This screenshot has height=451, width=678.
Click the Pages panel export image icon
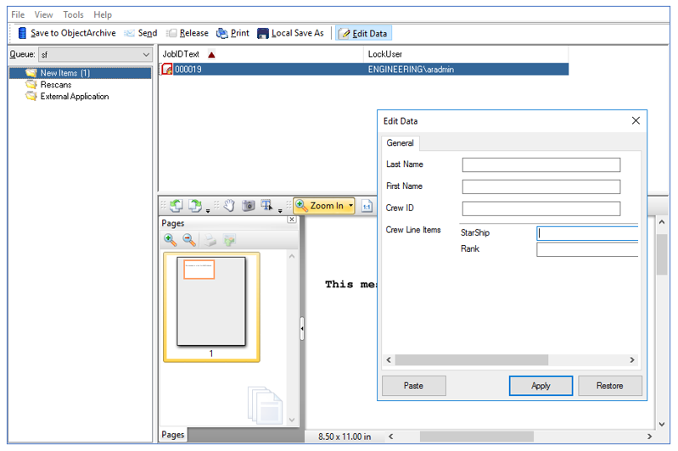point(229,240)
